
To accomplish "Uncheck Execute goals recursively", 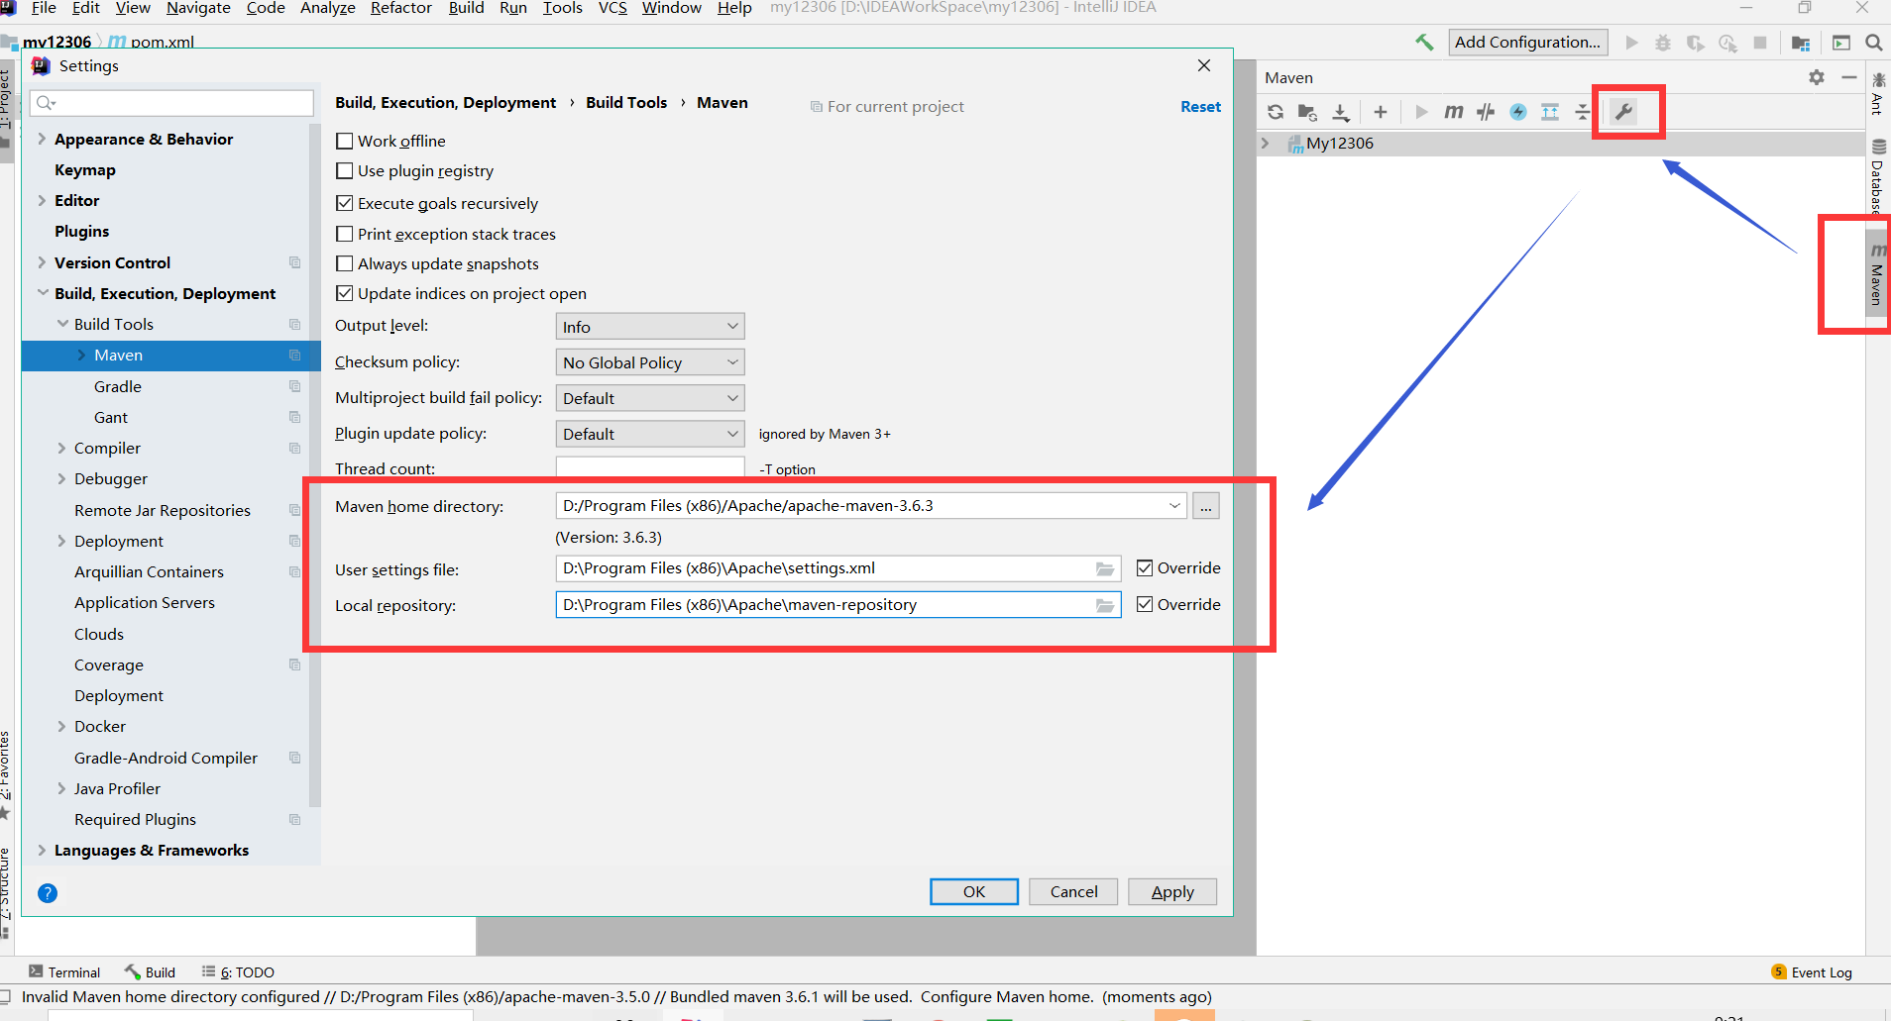I will 345,203.
